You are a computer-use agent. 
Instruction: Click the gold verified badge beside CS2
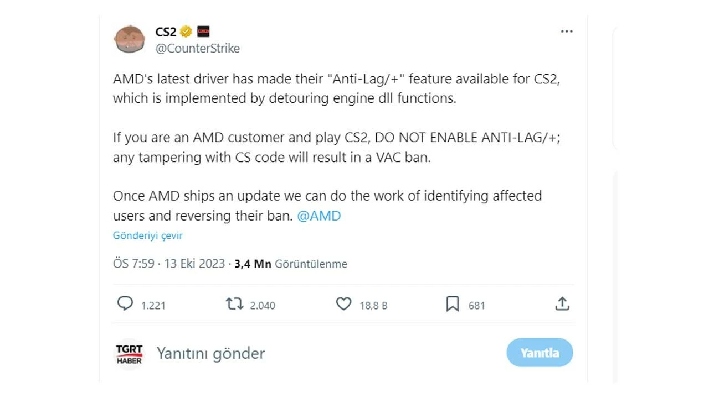coord(186,32)
